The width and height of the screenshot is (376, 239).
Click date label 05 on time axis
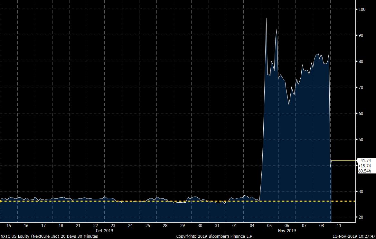tap(269, 226)
